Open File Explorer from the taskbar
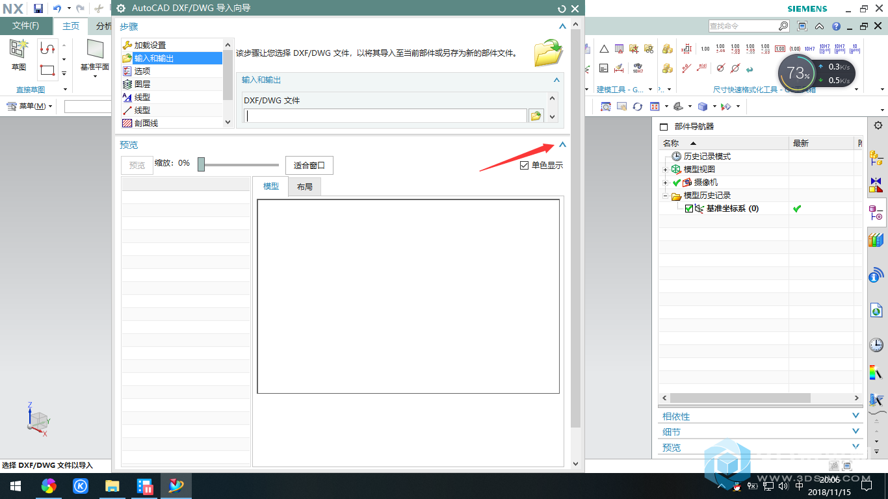 pos(112,486)
